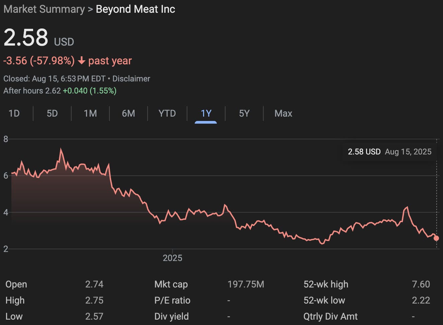Screen dimensions: 443x325
Task: Click the Qtrly Div Amt label
Action: click(x=331, y=317)
